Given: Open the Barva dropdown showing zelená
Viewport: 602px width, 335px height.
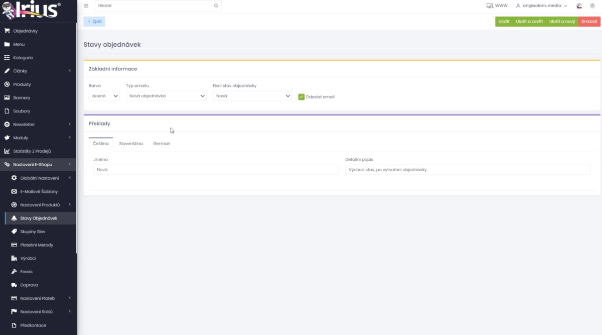Looking at the screenshot, I should pyautogui.click(x=104, y=96).
